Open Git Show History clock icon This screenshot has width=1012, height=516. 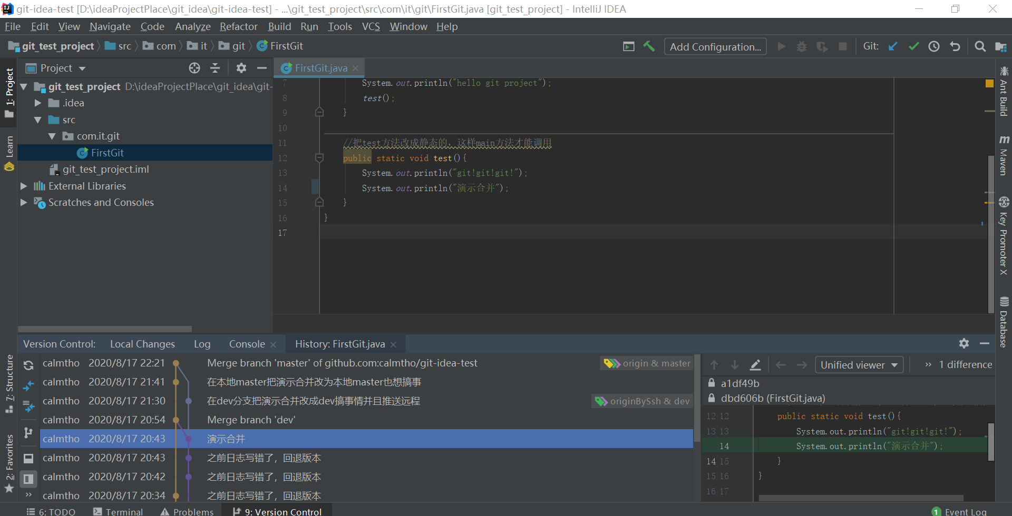(x=934, y=46)
